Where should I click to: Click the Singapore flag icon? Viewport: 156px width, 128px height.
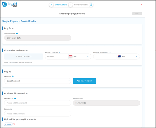(71, 56)
